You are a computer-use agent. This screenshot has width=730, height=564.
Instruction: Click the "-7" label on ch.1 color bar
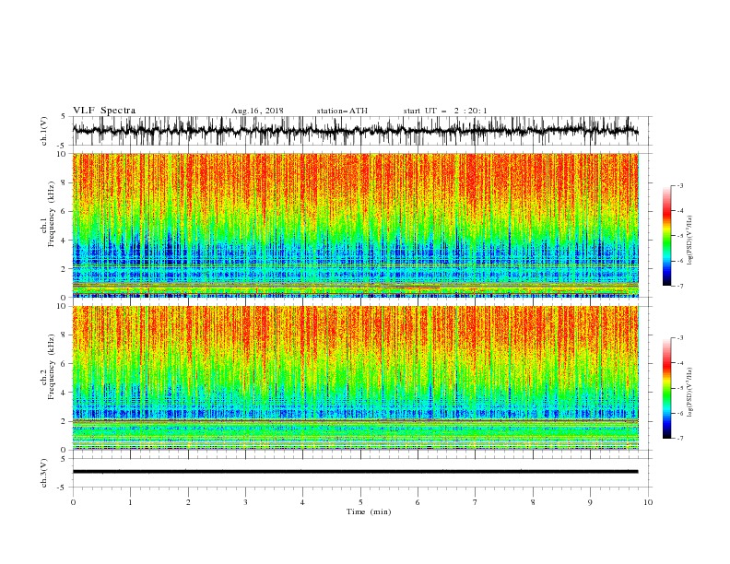(x=680, y=286)
